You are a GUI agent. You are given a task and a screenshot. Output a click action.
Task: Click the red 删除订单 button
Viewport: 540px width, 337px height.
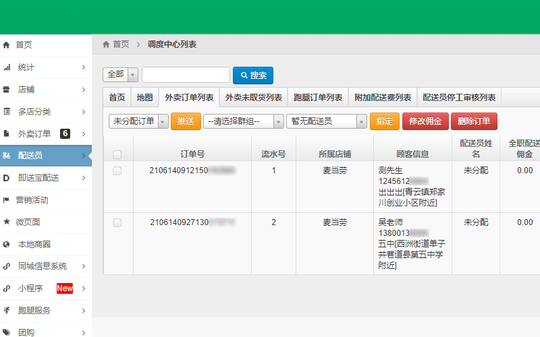474,121
